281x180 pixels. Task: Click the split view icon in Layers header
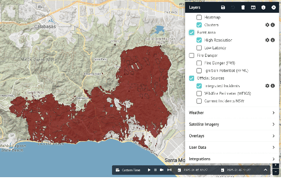pyautogui.click(x=253, y=7)
